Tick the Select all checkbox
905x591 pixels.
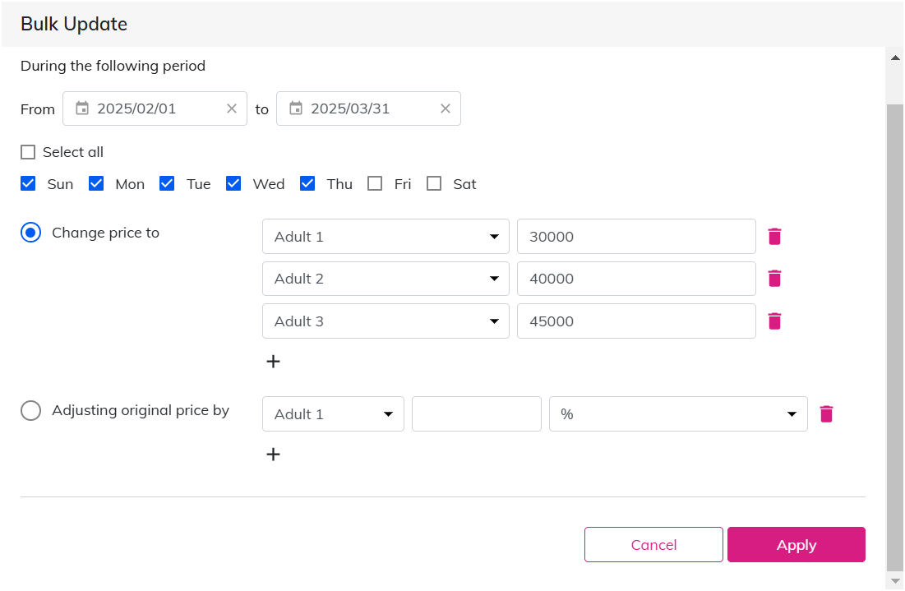28,152
